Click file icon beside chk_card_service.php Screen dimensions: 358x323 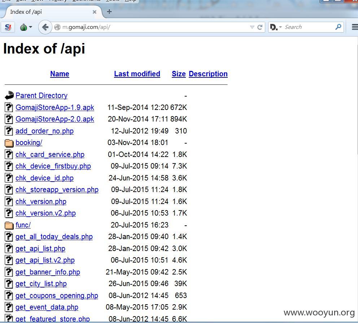point(9,154)
